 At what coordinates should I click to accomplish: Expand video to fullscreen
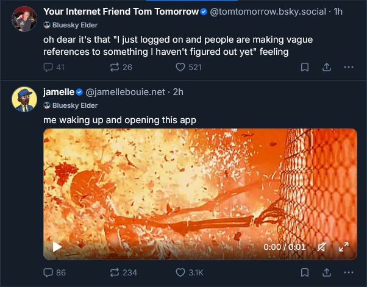pos(344,247)
